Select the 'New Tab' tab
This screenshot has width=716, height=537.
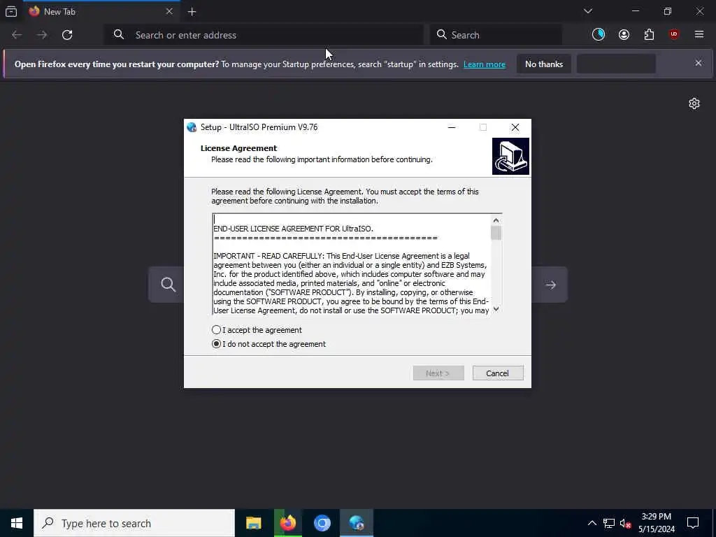[101, 11]
